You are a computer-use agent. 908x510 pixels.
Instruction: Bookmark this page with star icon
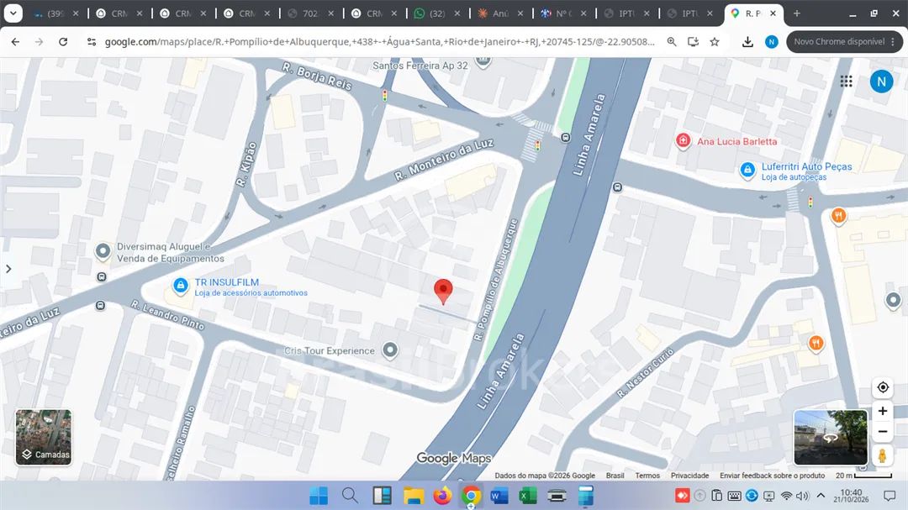click(715, 42)
